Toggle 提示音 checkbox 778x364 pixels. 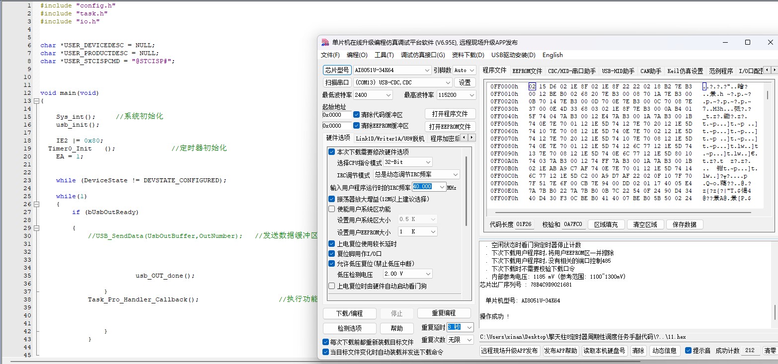(x=688, y=351)
